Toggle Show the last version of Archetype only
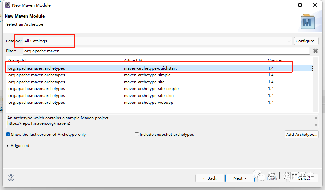Screen dimensions: 325x190 point(46,135)
